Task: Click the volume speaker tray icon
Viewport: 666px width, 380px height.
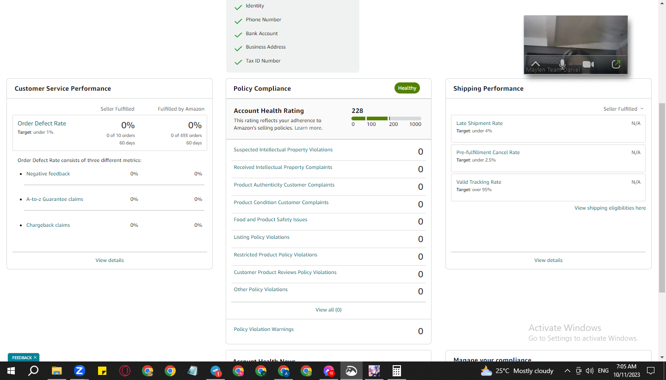Action: 589,371
